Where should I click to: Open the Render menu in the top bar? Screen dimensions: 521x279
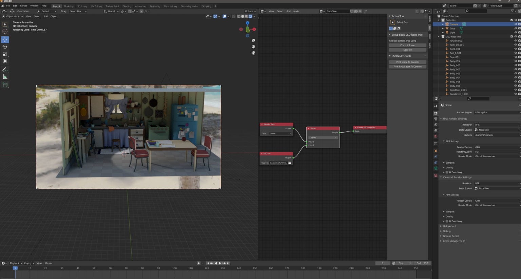pyautogui.click(x=23, y=6)
